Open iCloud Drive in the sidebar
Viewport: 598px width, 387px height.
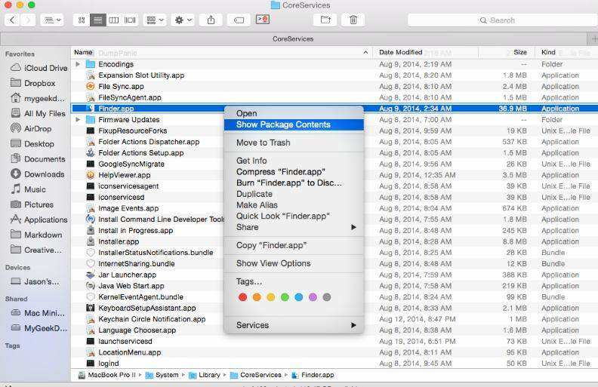pyautogui.click(x=39, y=68)
